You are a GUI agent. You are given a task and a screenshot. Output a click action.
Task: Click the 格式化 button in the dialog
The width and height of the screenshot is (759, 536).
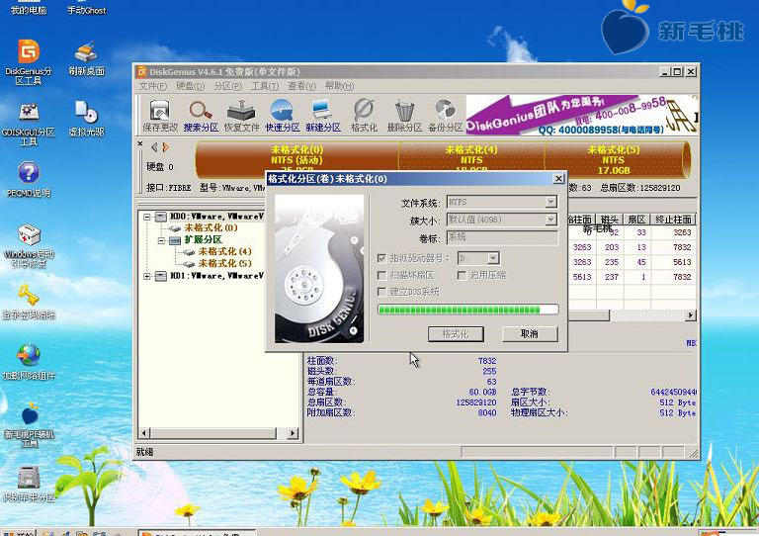[456, 334]
